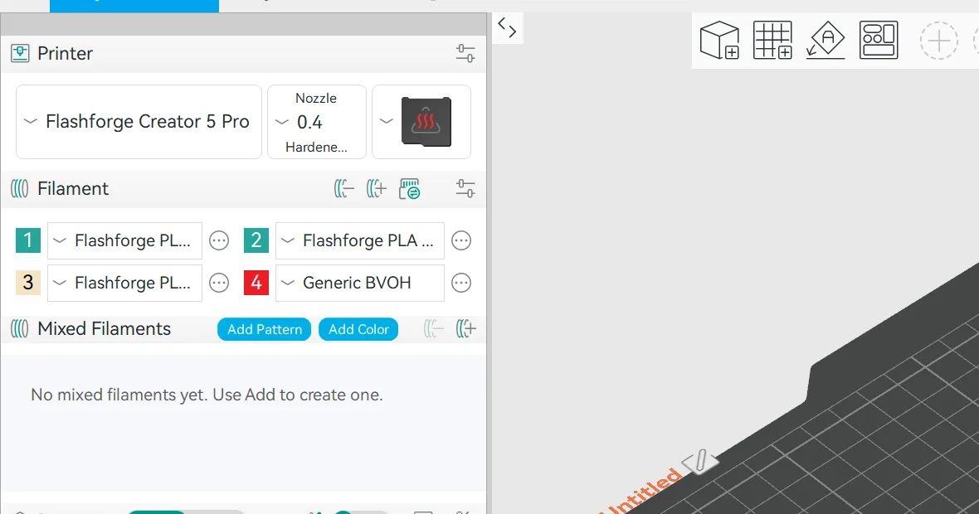The image size is (979, 514).
Task: Add a mixed filament with the plus icon
Action: tap(465, 329)
